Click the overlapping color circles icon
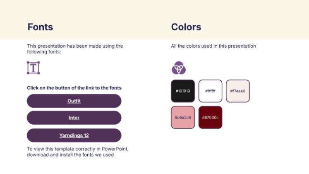 click(179, 68)
